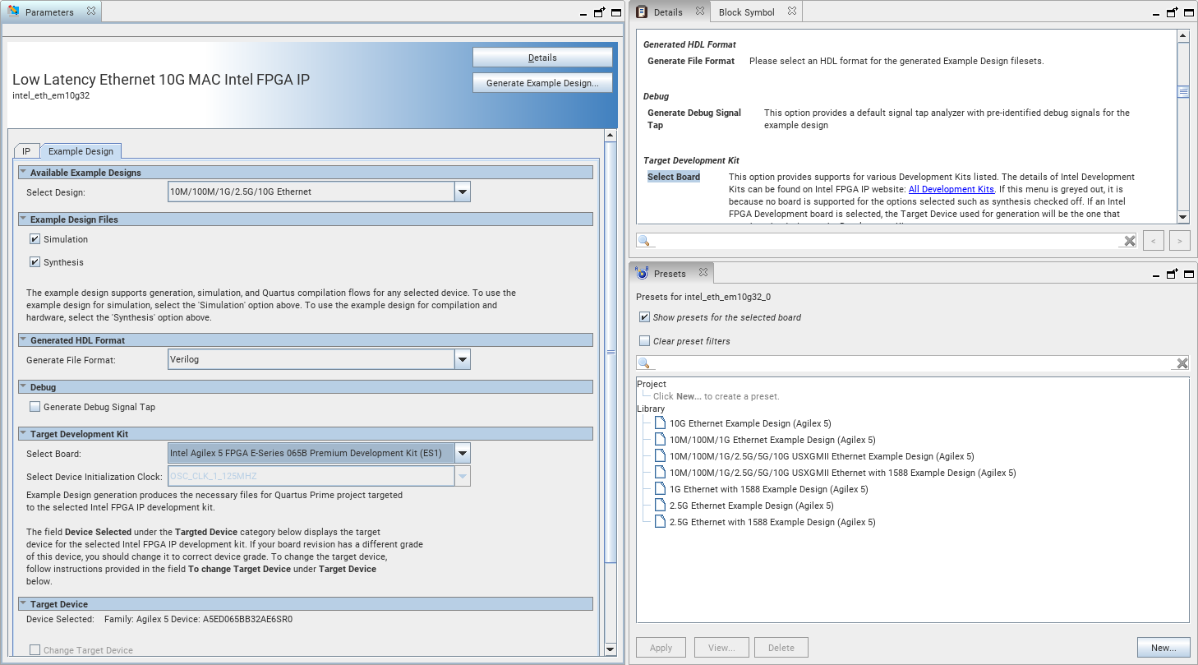Click the file icon of 10M/100M/1G Ethernet Example Design preset

[661, 440]
